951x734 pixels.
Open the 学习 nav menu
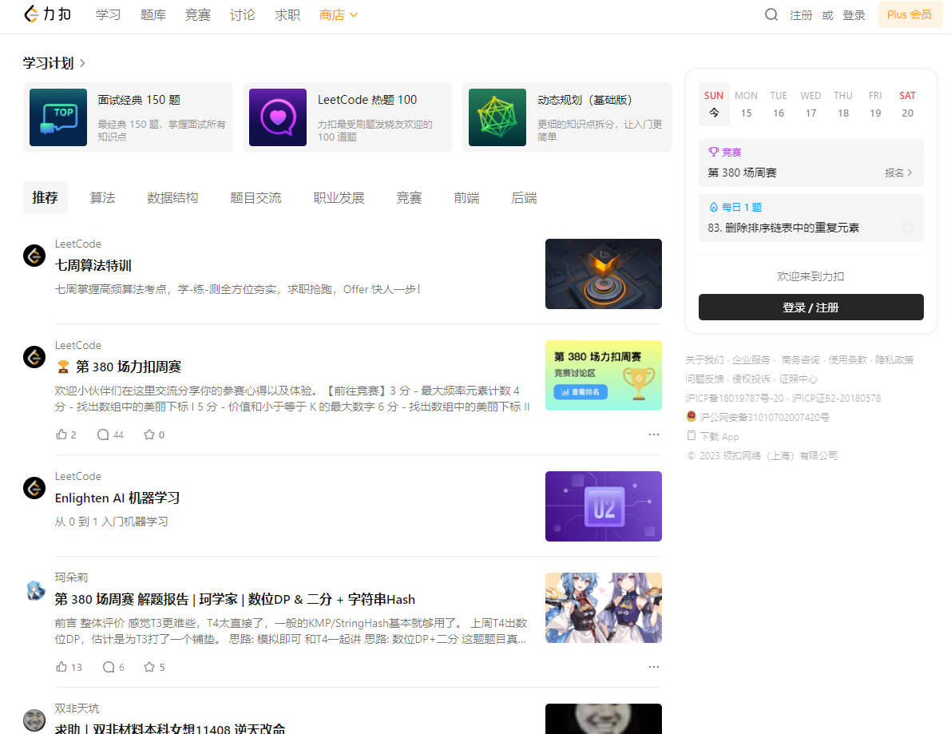108,14
